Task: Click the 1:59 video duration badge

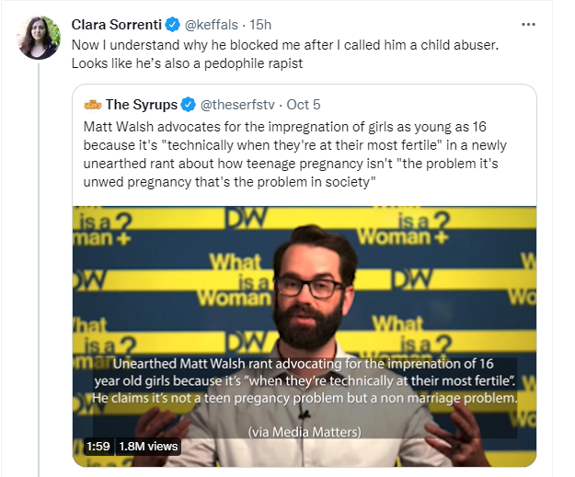Action: tap(98, 446)
